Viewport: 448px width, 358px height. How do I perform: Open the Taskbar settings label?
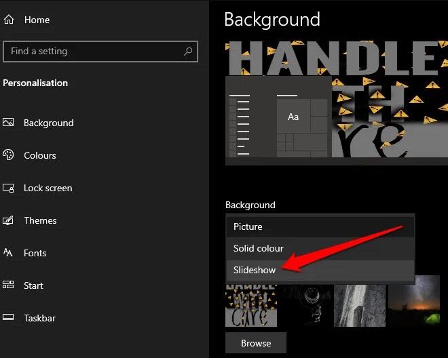click(40, 318)
